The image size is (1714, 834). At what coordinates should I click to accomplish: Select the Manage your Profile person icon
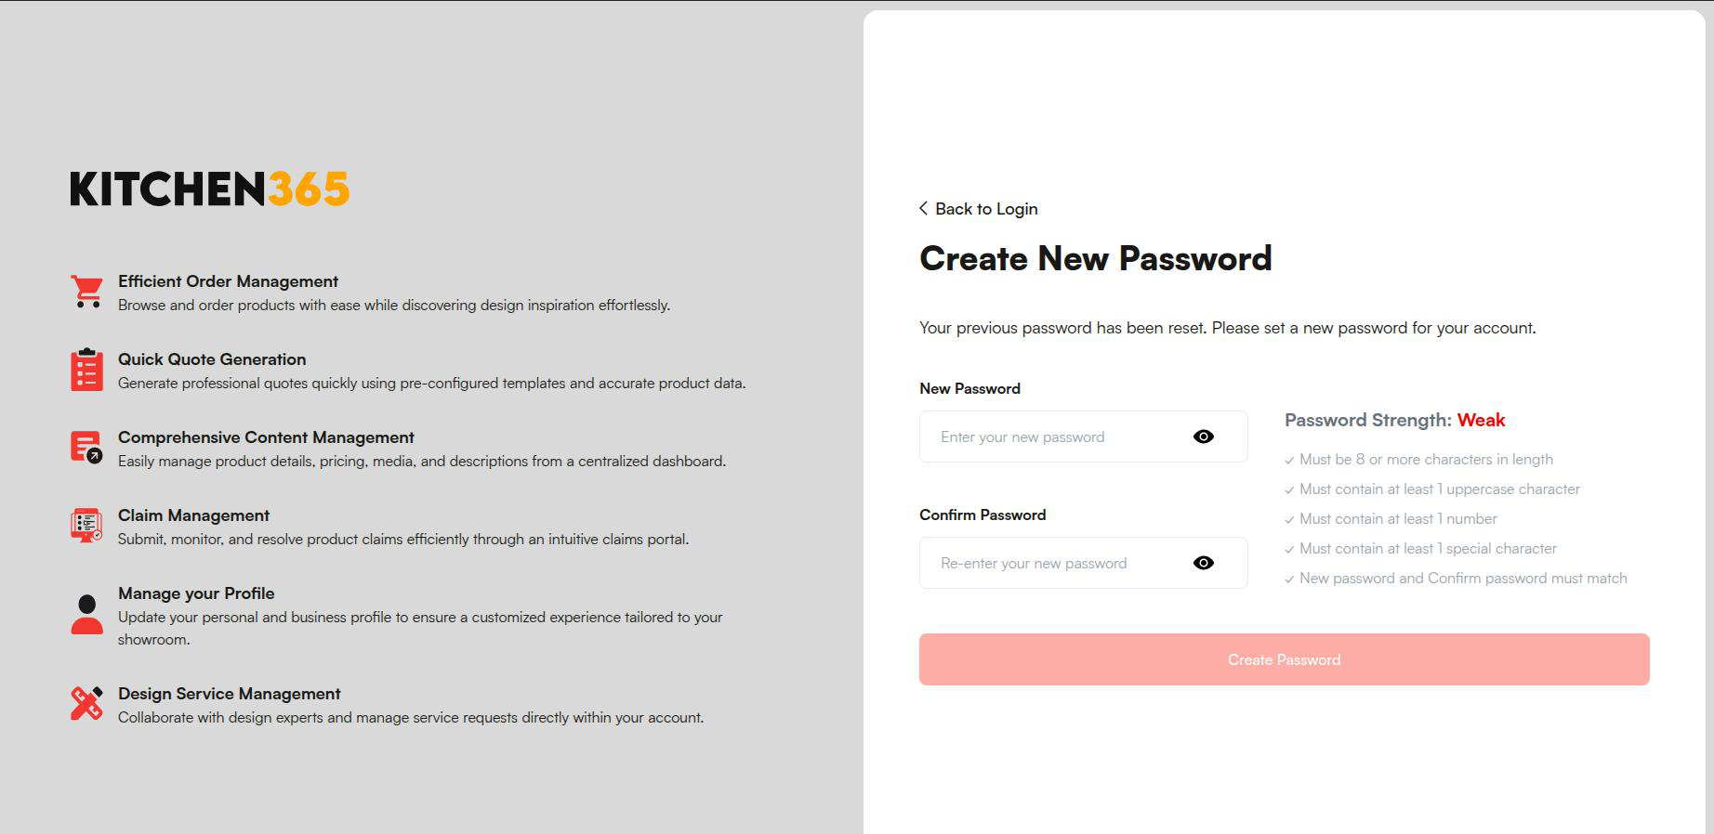tap(86, 612)
